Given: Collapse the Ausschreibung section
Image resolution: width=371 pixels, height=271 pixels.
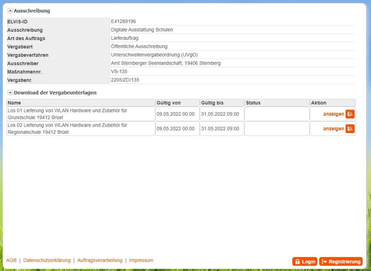Looking at the screenshot, I should 10,11.
